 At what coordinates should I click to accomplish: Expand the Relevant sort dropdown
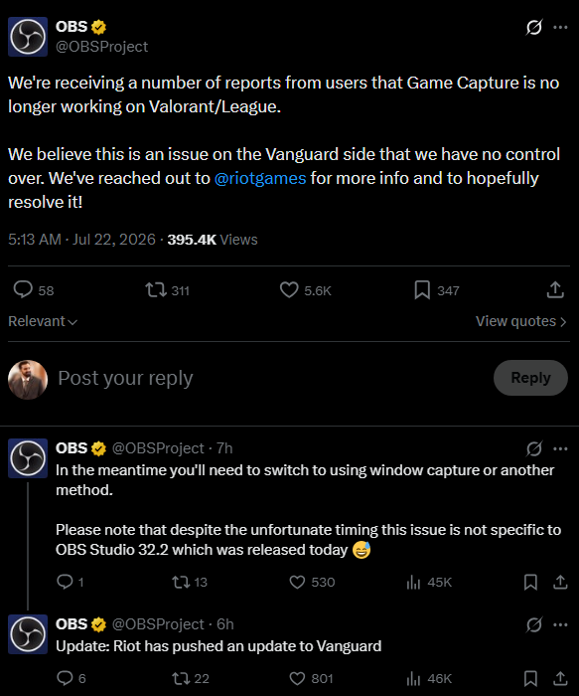[43, 321]
